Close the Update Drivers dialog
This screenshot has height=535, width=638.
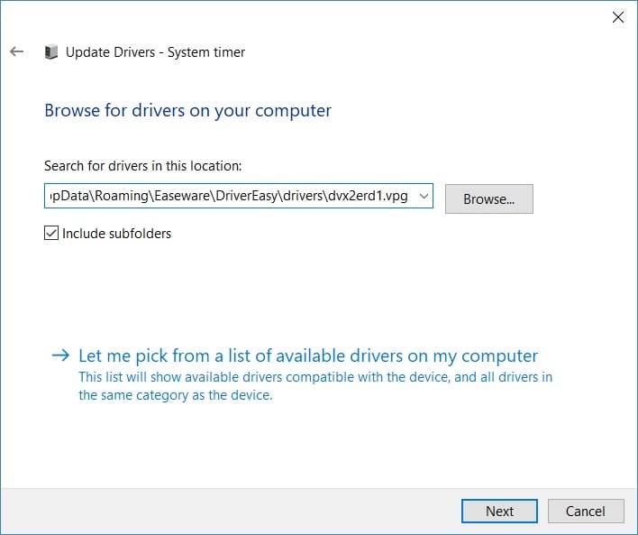pyautogui.click(x=617, y=17)
